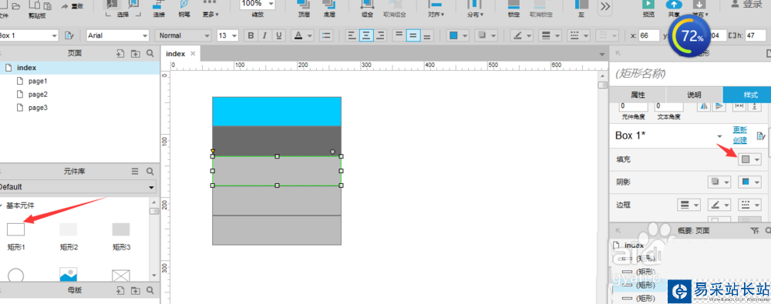Click the bullet list icon
The height and width of the screenshot is (304, 771).
326,35
